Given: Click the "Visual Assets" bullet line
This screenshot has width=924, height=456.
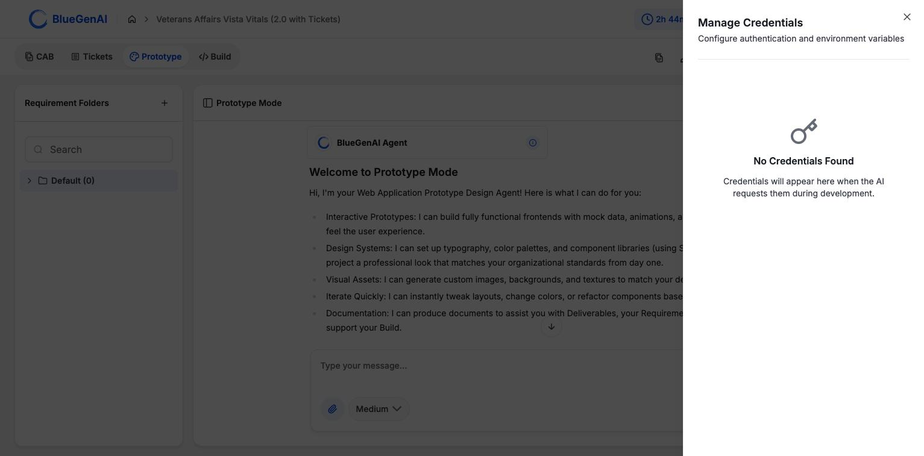Looking at the screenshot, I should 504,280.
